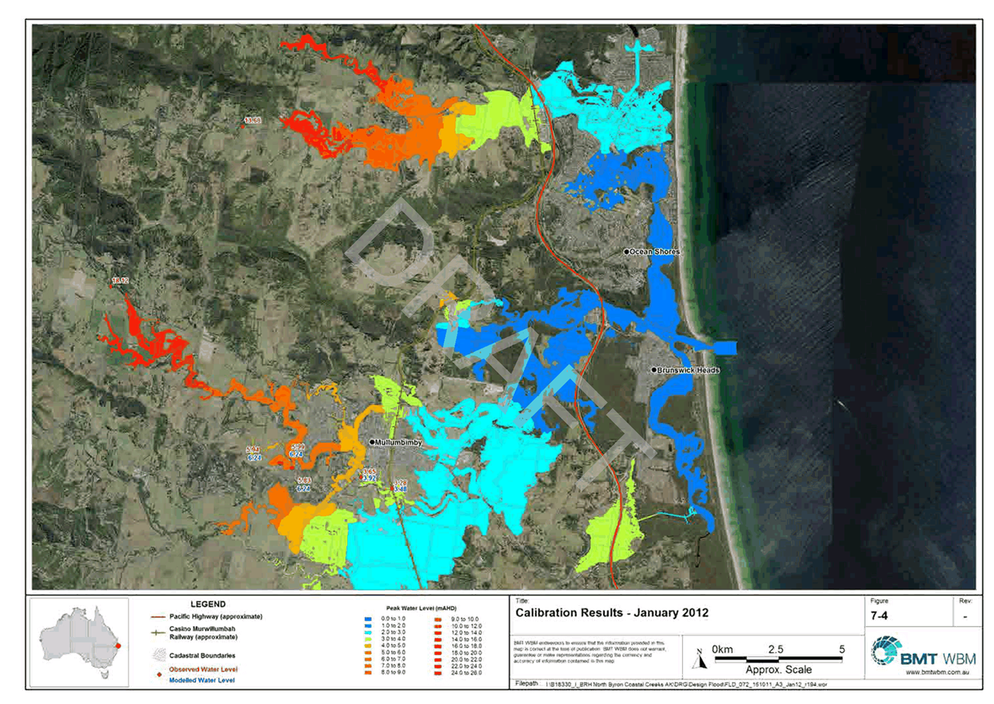
Task: Pick the 10.0 to 12.0 swatch
Action: 438,626
